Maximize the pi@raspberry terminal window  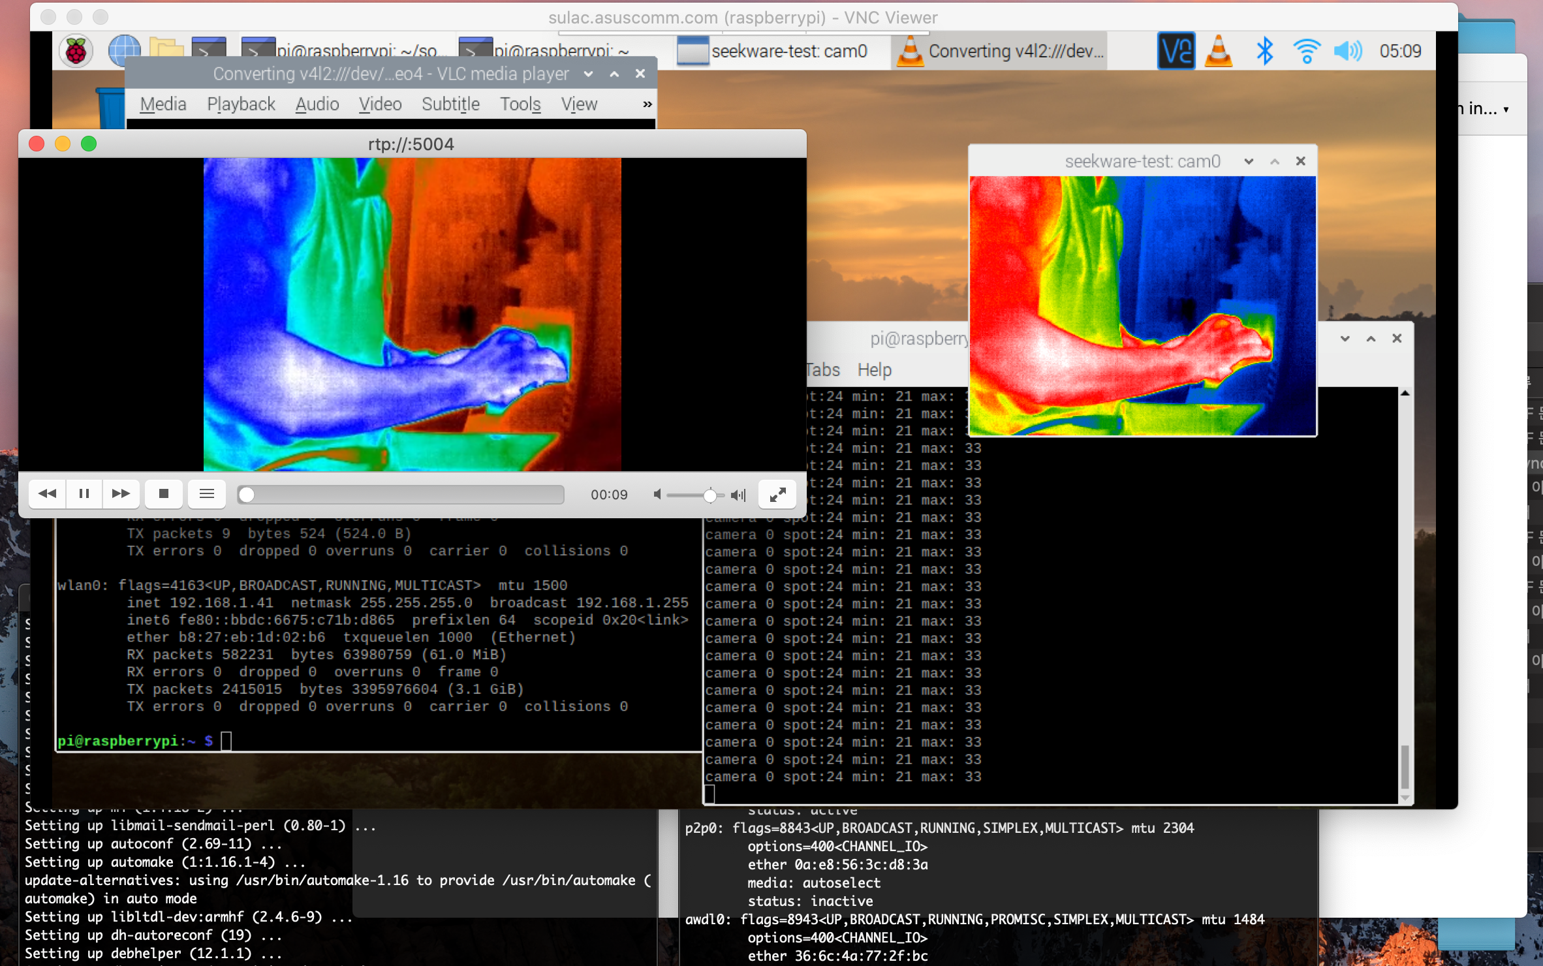point(1371,338)
